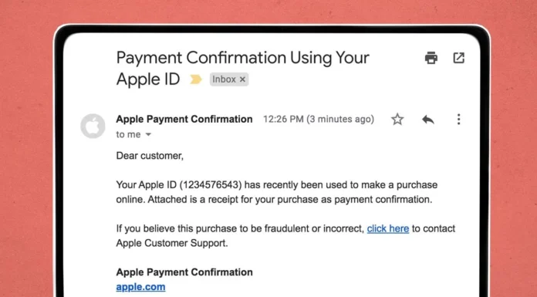The image size is (537, 297).
Task: Select the sender name at the top of the message
Action: point(184,120)
